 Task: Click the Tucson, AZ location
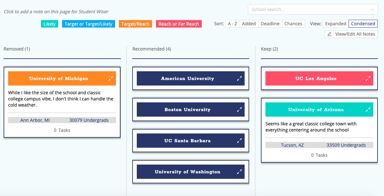[x=292, y=145]
